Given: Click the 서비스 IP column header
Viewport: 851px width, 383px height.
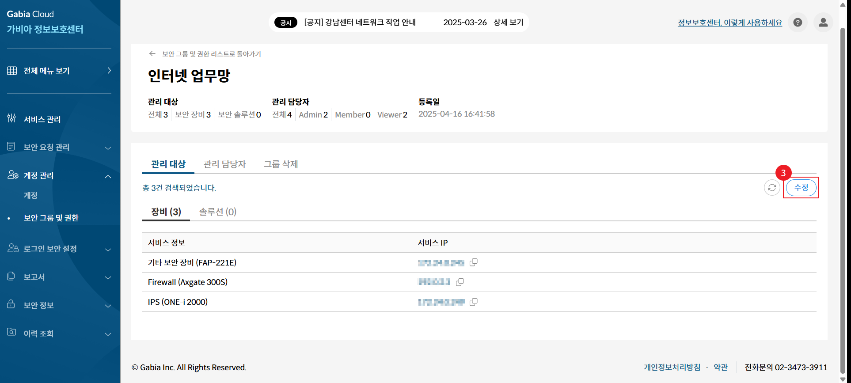Looking at the screenshot, I should coord(433,243).
